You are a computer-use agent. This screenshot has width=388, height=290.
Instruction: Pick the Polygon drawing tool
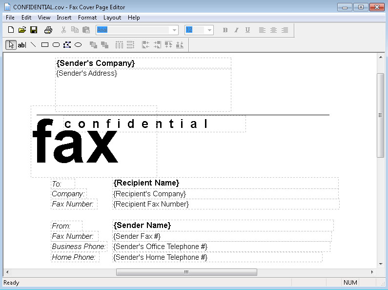pos(67,45)
